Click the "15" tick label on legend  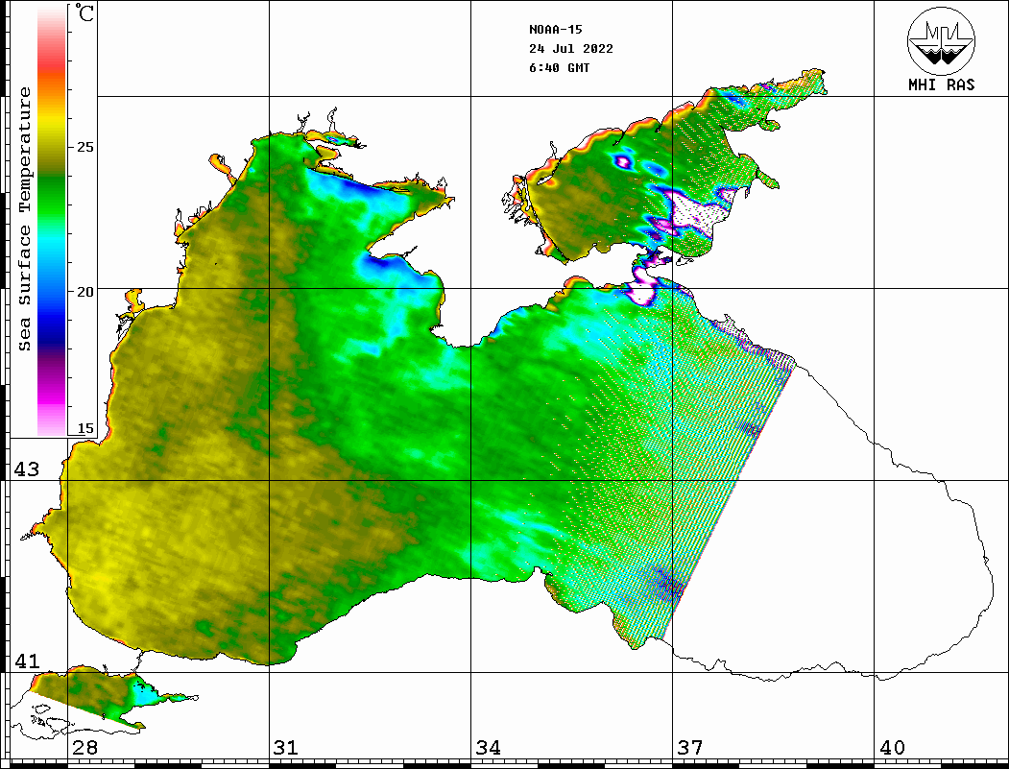click(84, 428)
